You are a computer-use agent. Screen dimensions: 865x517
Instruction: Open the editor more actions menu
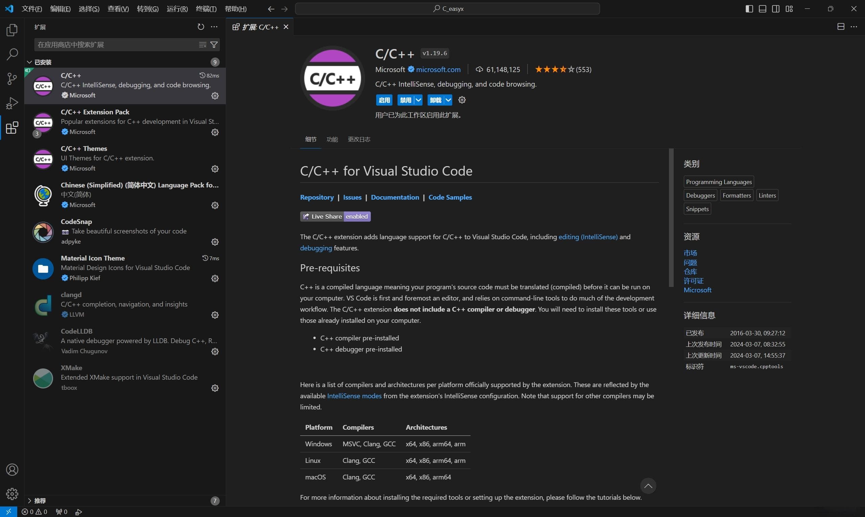coord(854,27)
